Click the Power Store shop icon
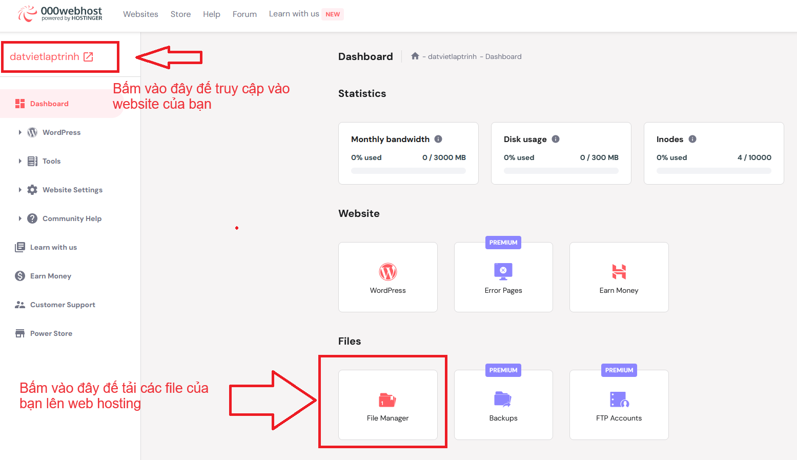The image size is (797, 460). coord(20,333)
